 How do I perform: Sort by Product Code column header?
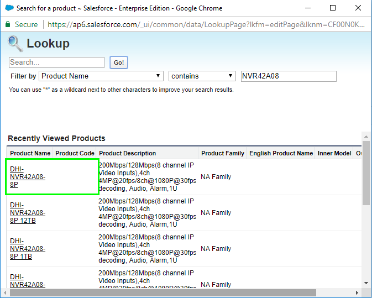coord(75,153)
